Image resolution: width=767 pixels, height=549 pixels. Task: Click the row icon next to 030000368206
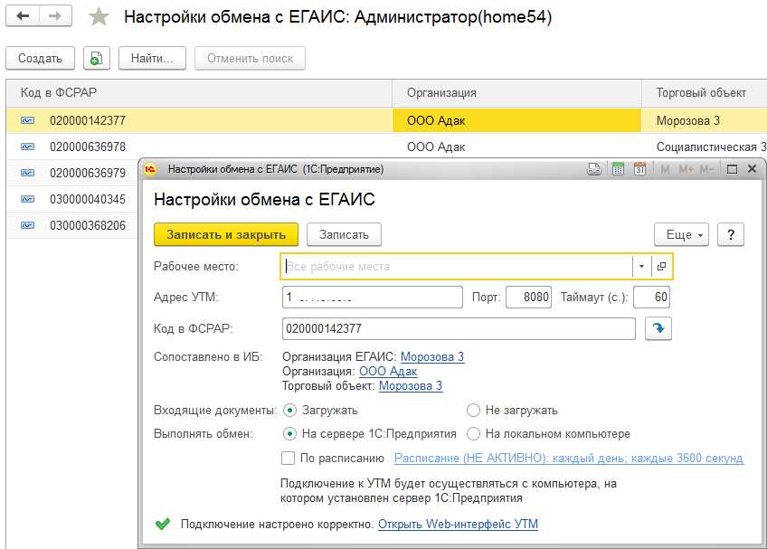pos(28,225)
